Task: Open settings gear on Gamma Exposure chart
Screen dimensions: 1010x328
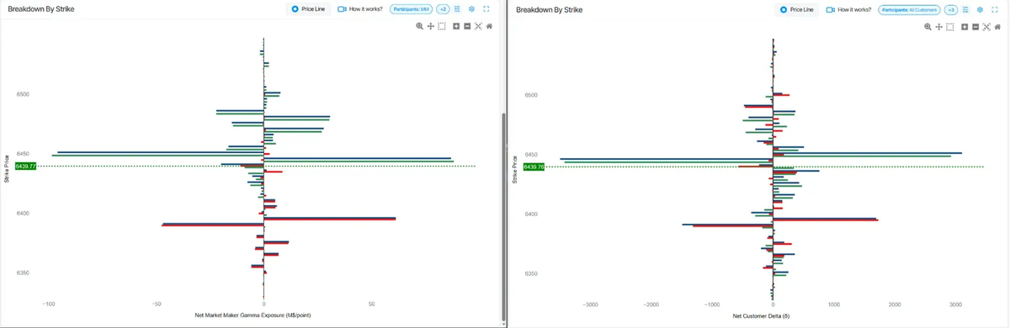Action: pyautogui.click(x=471, y=9)
